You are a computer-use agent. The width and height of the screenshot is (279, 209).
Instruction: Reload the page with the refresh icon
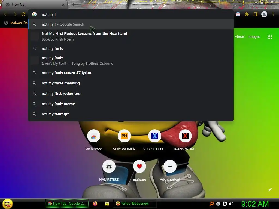coord(23,14)
